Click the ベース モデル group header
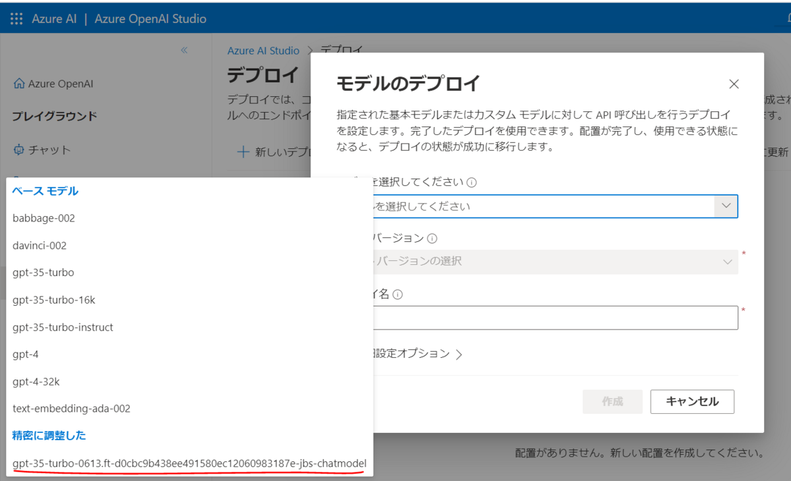Screen dimensions: 791x481 [45, 191]
